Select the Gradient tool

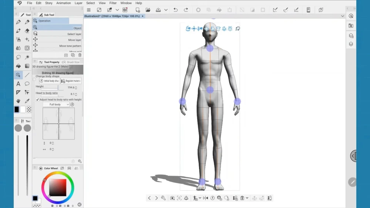point(27,66)
